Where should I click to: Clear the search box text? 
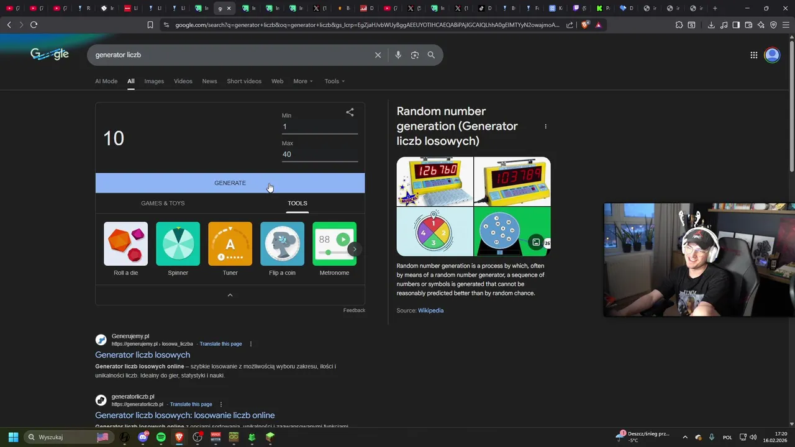click(x=378, y=55)
